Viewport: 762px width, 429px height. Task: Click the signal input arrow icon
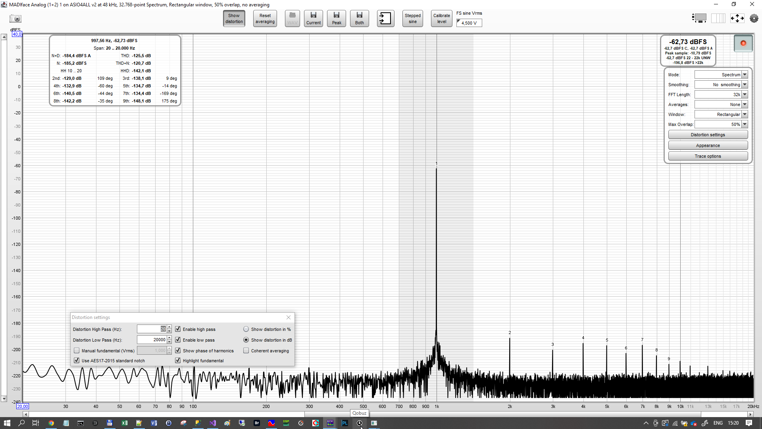(385, 18)
